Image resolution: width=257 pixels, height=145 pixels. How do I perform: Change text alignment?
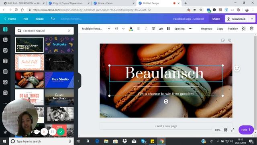pyautogui.click(x=153, y=29)
